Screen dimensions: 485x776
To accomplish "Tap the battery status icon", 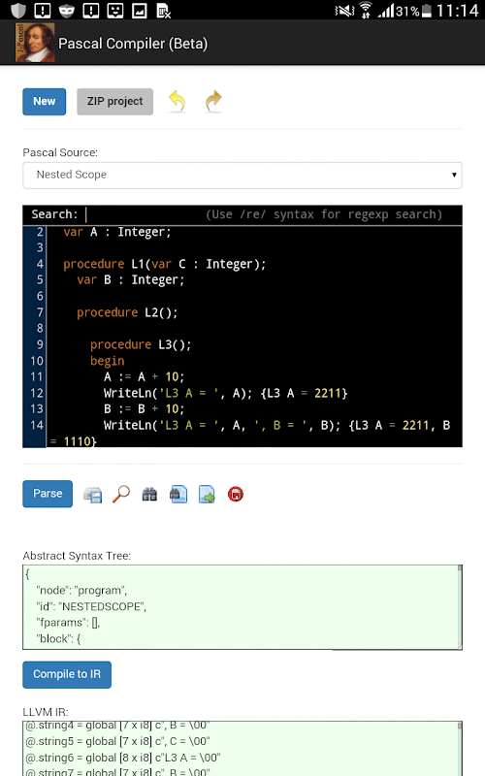I will [427, 11].
